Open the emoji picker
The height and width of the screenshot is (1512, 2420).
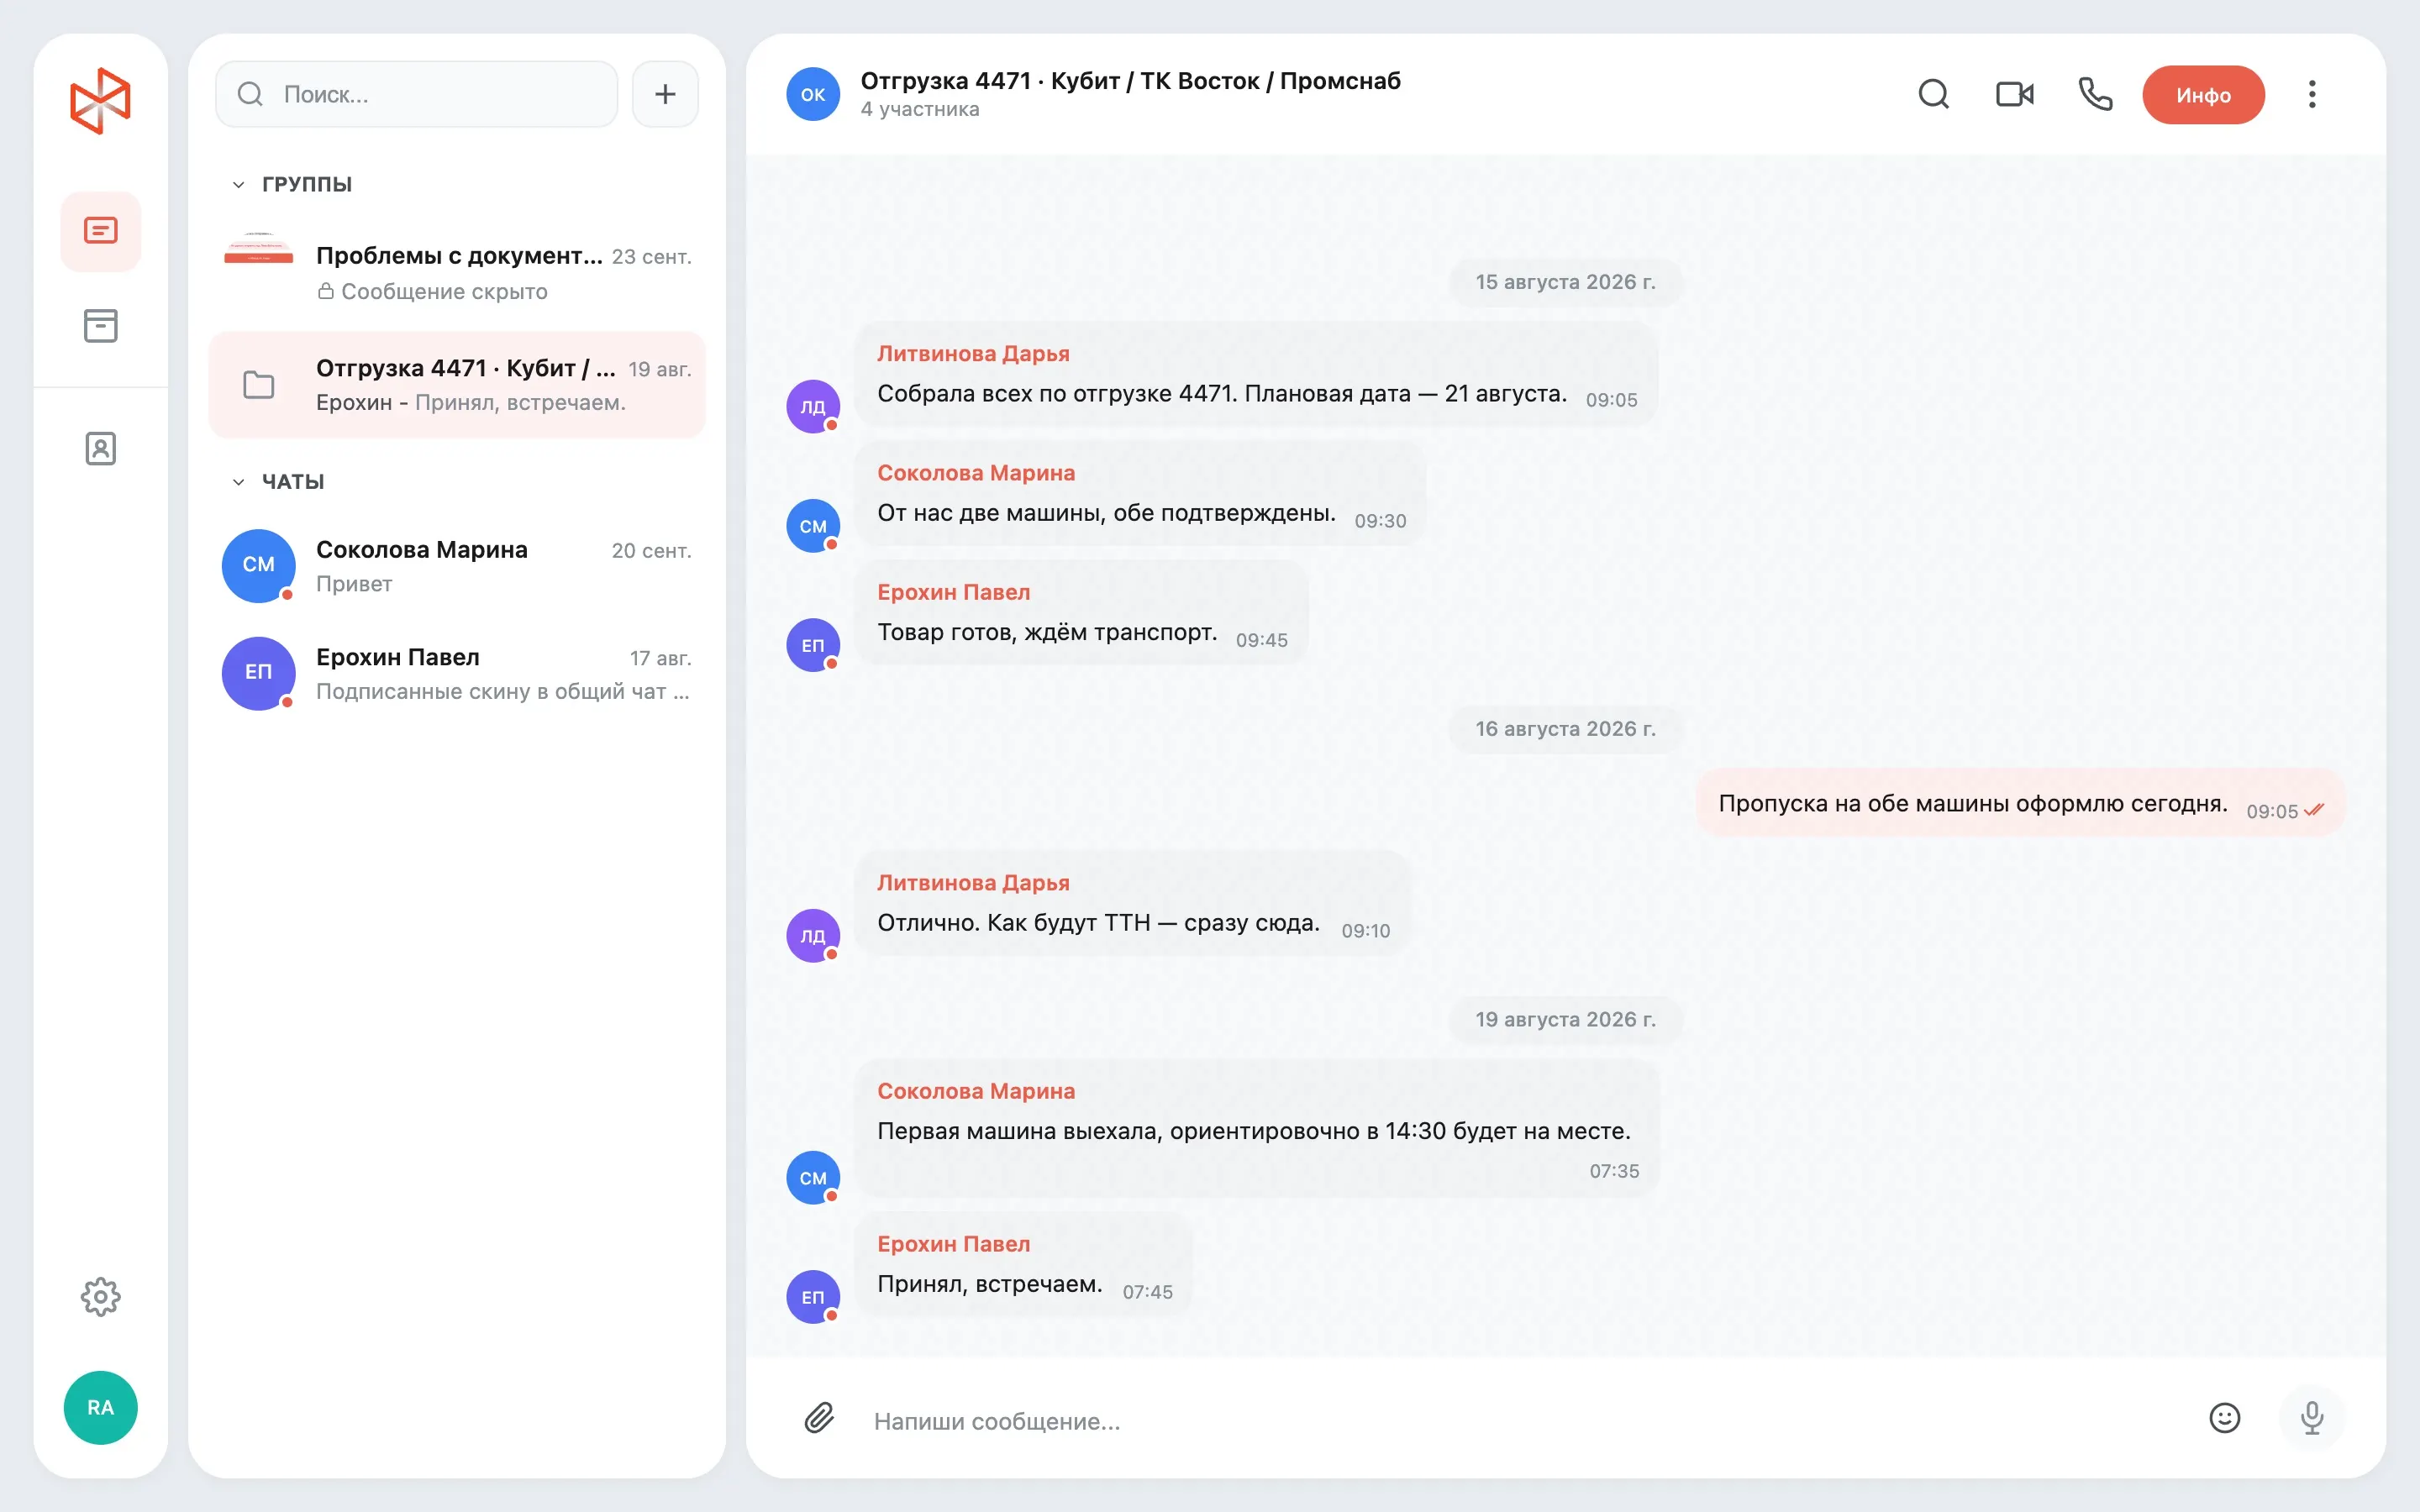coord(2224,1417)
